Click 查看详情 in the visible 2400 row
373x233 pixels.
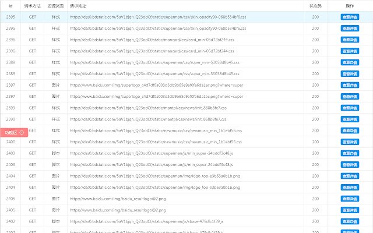point(350,142)
